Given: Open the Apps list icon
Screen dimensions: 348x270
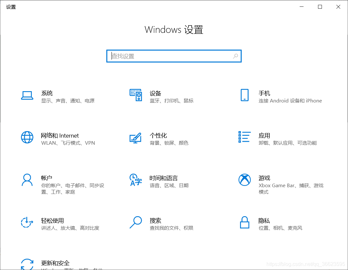Looking at the screenshot, I should point(245,137).
